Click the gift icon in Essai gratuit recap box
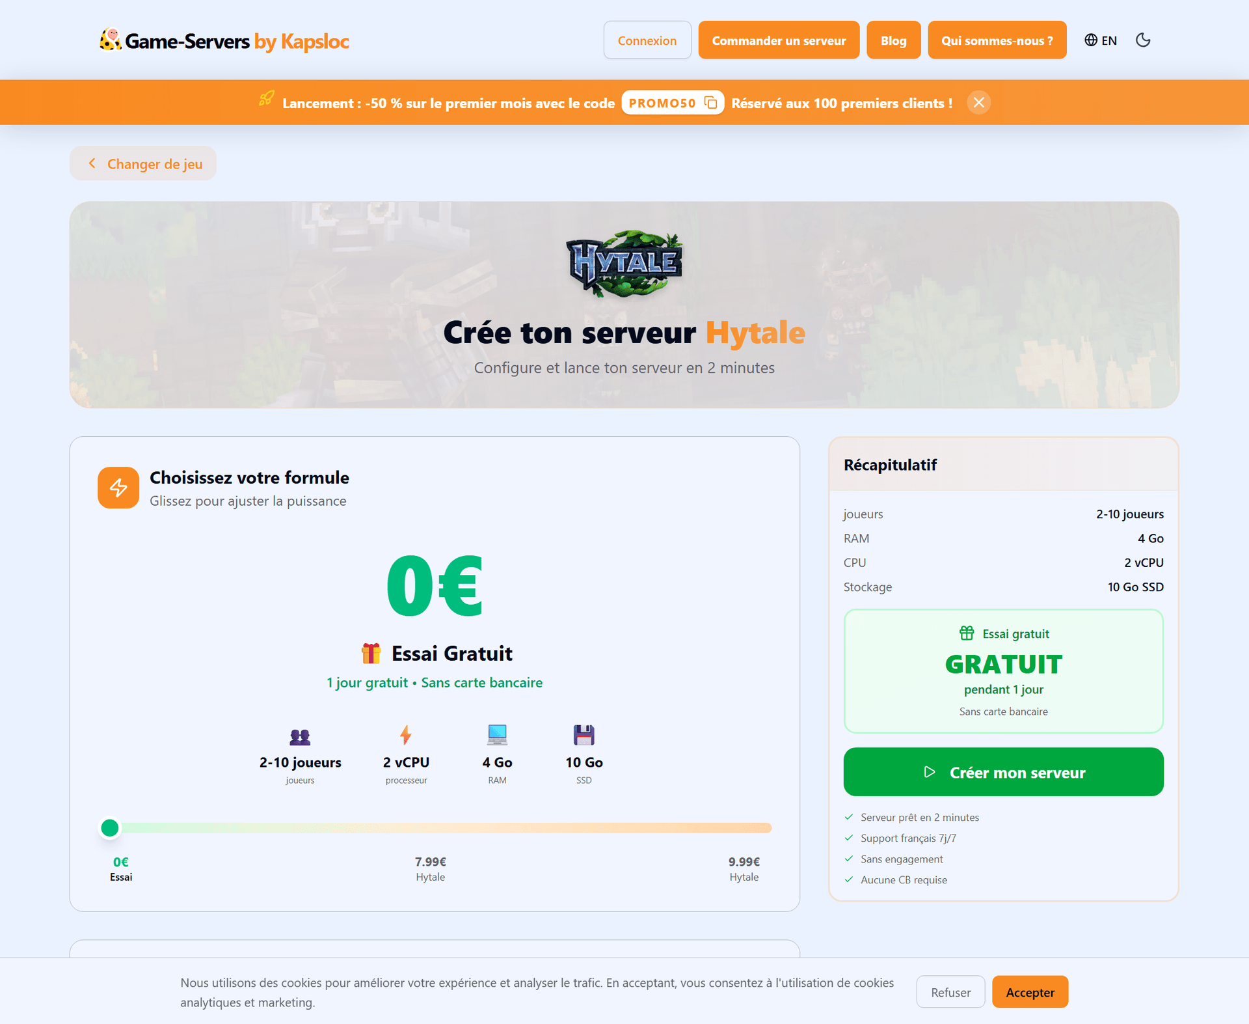The height and width of the screenshot is (1024, 1249). click(967, 633)
